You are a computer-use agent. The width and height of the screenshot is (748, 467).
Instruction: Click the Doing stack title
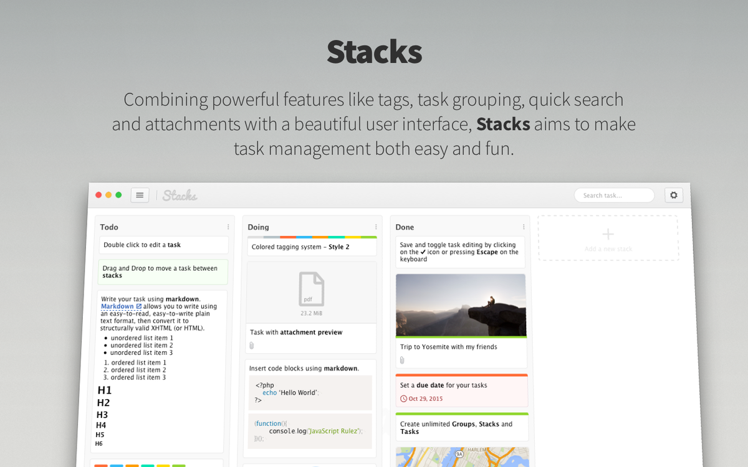[259, 227]
